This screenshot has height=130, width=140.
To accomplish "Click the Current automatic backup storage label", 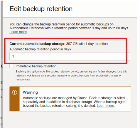I will pyautogui.click(x=37, y=44).
